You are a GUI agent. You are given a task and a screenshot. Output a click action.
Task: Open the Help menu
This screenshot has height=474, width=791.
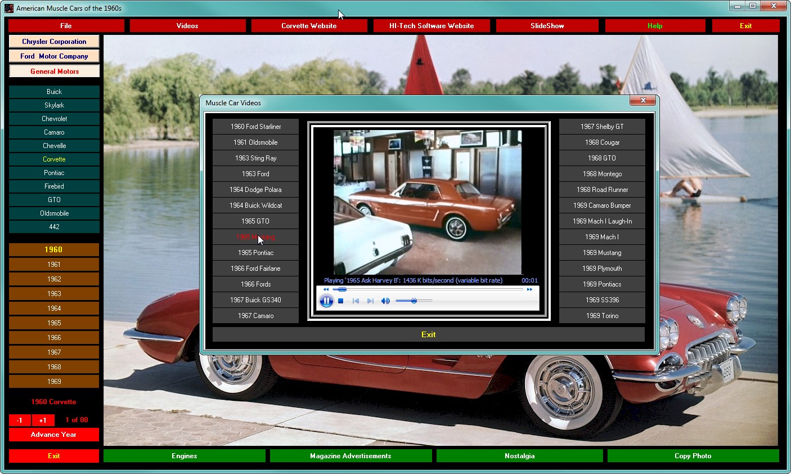tap(655, 26)
